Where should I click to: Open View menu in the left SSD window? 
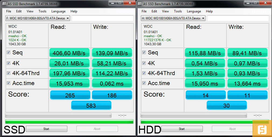(30, 11)
